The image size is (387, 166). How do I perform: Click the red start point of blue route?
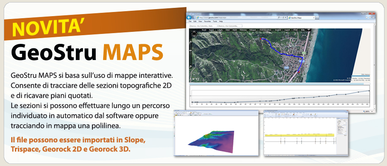click(x=261, y=38)
